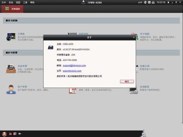The height and width of the screenshot is (137, 183).
Task: Open 主预览 main view camera icon
Action: pos(11,37)
